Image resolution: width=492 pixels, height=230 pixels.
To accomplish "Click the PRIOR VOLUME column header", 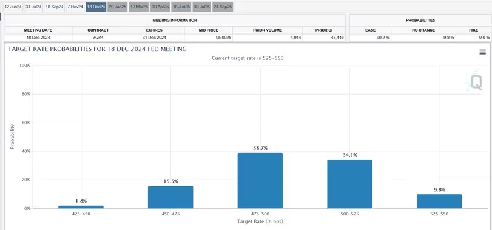I will tap(268, 30).
